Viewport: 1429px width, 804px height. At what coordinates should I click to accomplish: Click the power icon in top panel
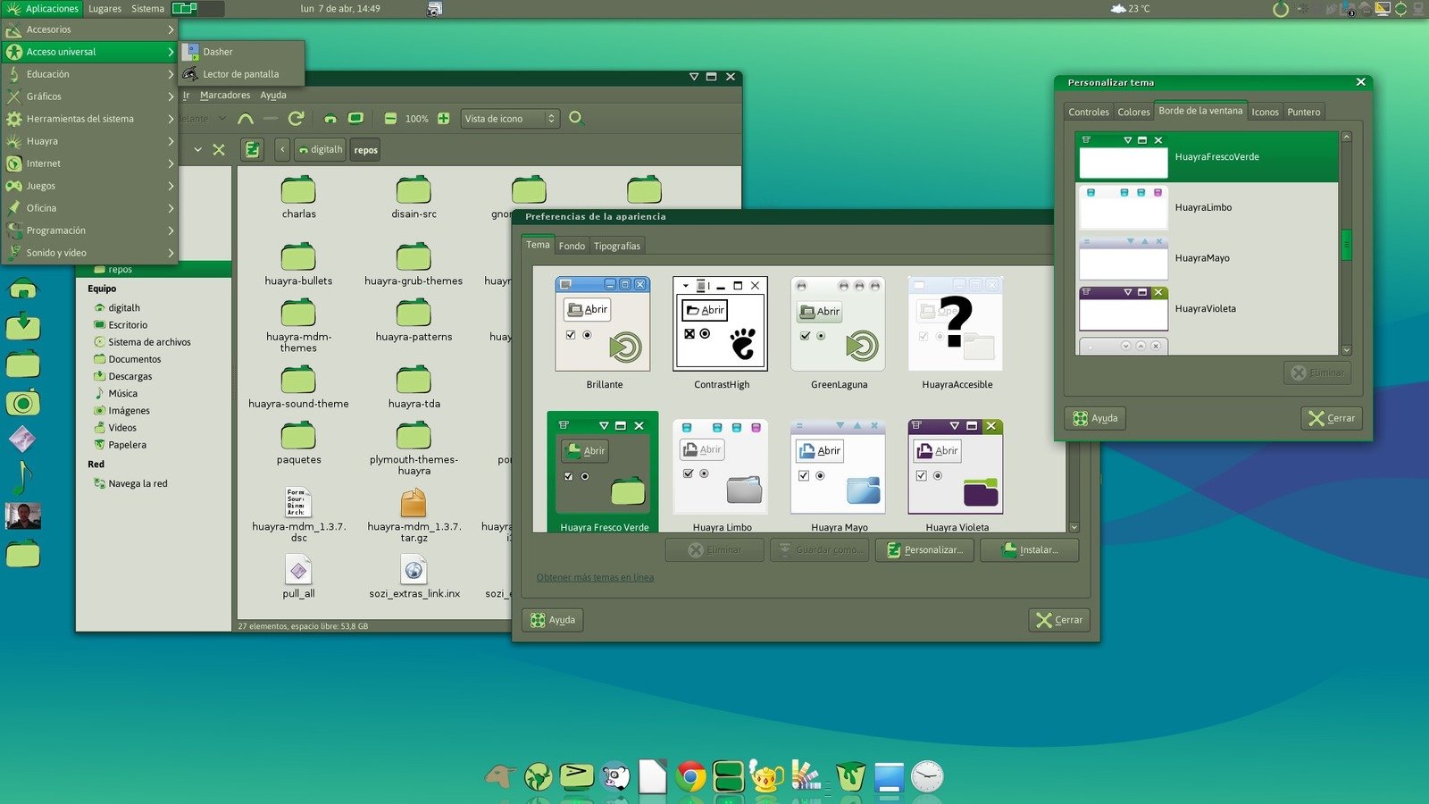coord(1281,9)
